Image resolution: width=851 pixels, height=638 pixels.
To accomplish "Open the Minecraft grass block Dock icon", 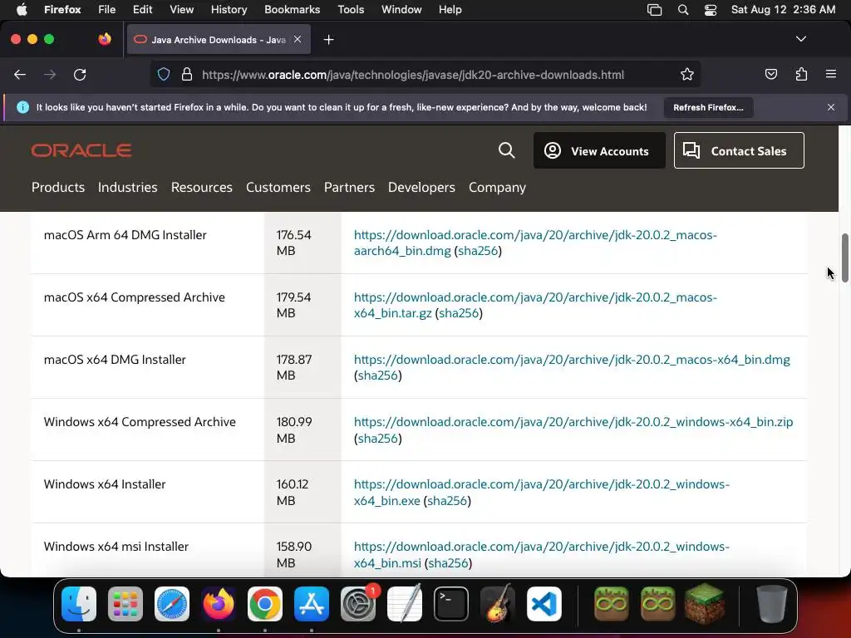I will coord(705,603).
